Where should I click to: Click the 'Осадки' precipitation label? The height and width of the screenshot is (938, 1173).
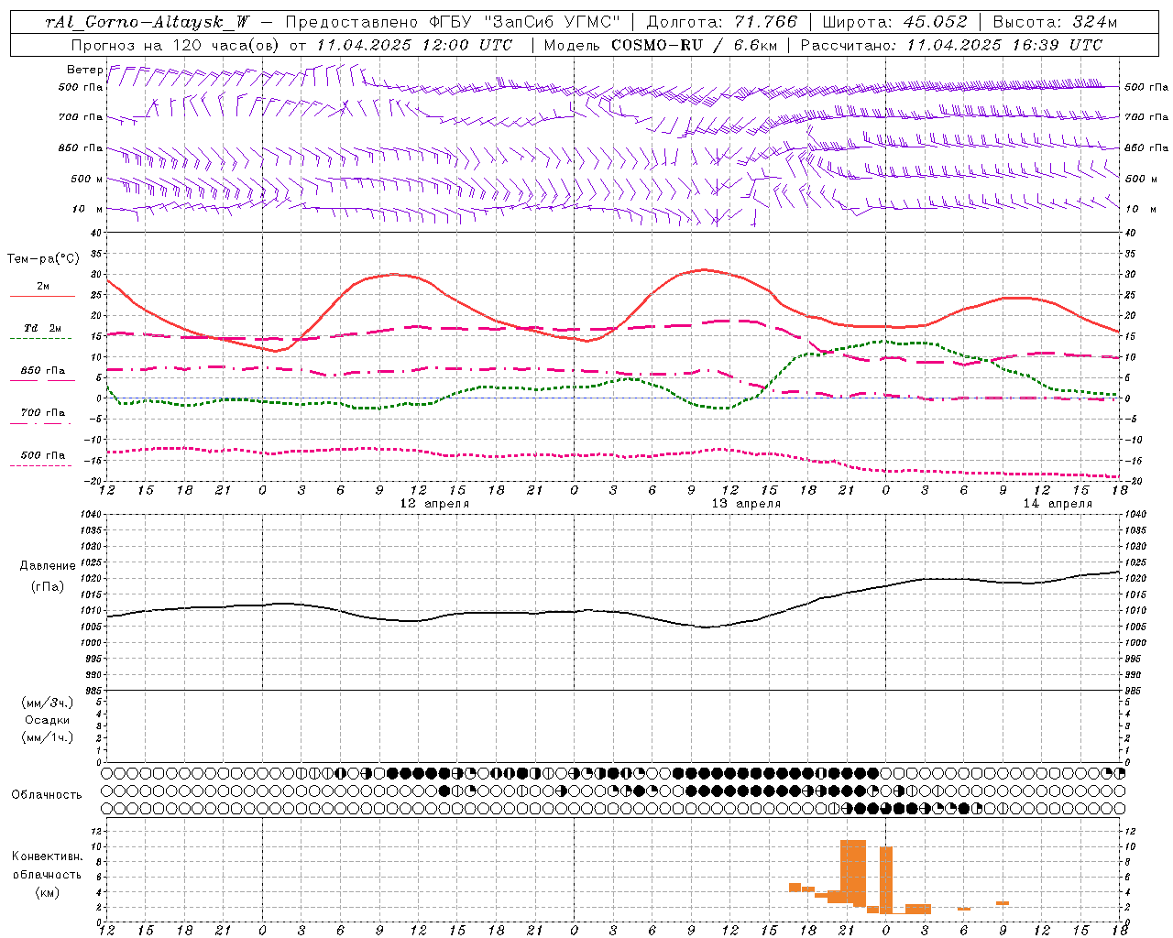(48, 720)
